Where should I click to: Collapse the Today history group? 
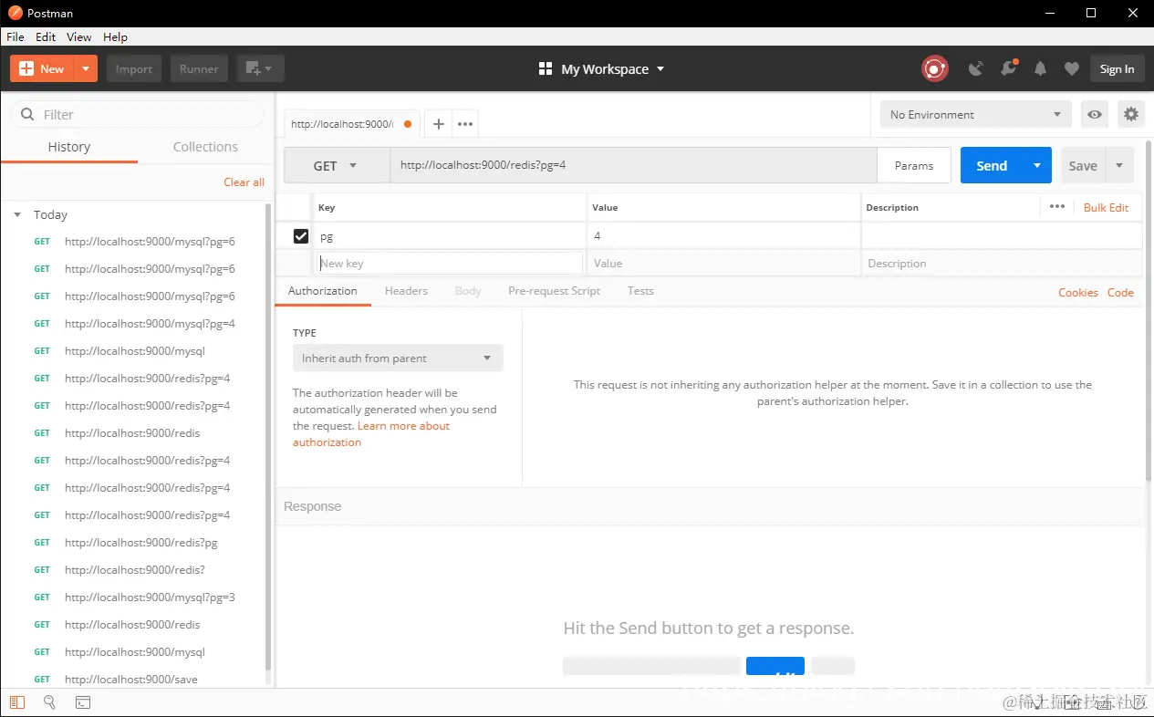(x=17, y=214)
